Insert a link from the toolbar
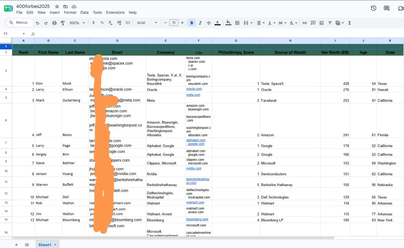Image resolution: width=404 pixels, height=248 pixels. 305,23
